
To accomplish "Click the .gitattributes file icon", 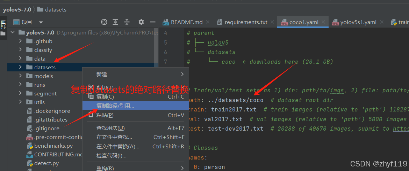I will pos(29,120).
